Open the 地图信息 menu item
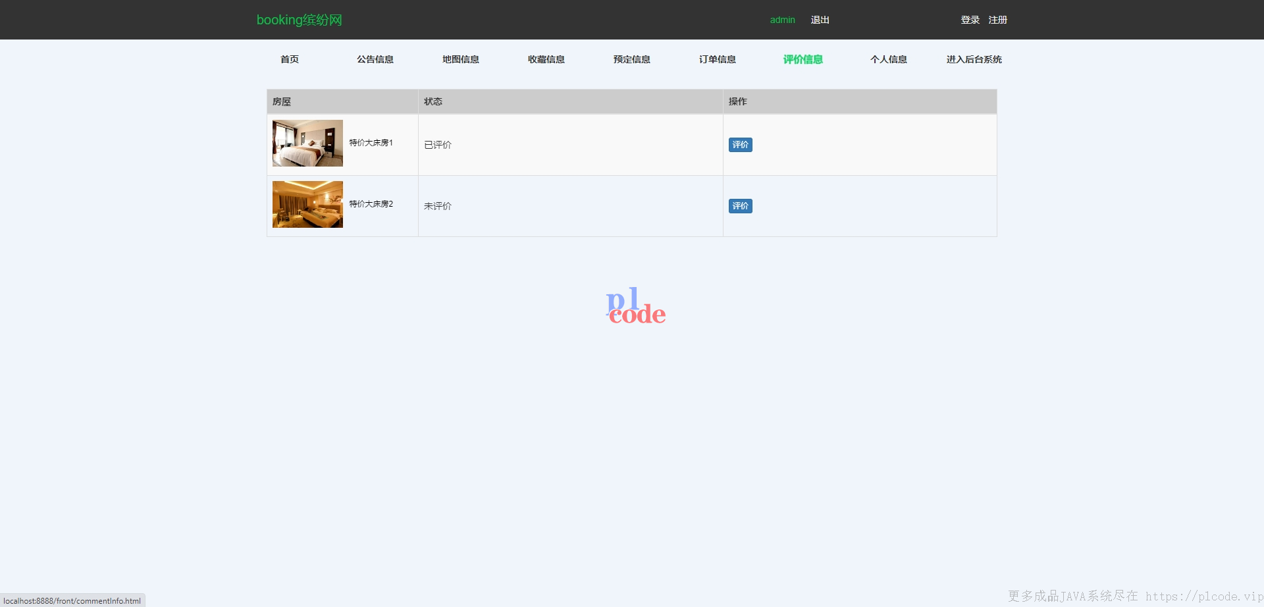The image size is (1264, 607). coord(461,59)
